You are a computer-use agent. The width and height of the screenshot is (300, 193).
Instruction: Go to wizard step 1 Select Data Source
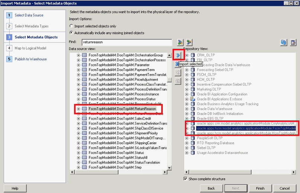point(29,15)
